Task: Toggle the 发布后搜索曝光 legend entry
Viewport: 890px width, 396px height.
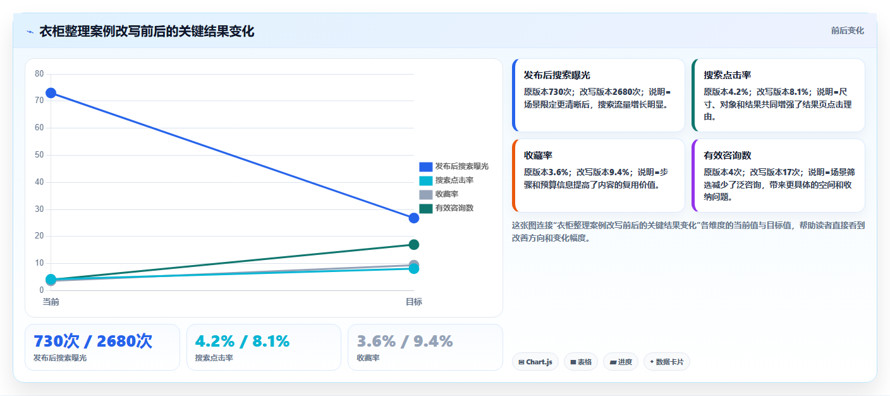Action: 454,166
